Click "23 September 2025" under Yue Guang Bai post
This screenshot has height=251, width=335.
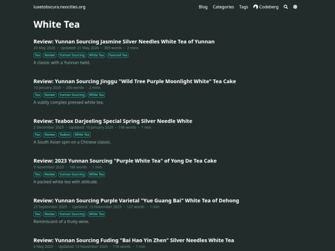click(x=50, y=207)
